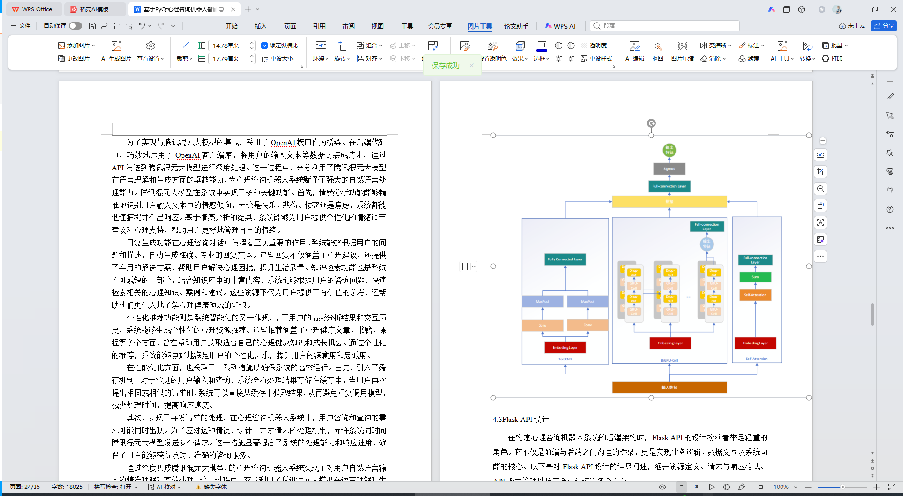Click the vertical scrollbar thumb
Image resolution: width=903 pixels, height=496 pixels.
point(873,314)
